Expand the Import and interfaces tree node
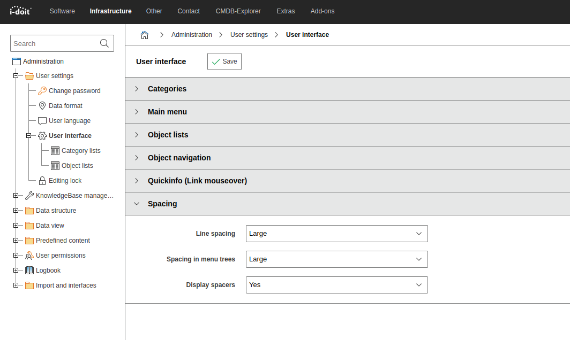 16,285
